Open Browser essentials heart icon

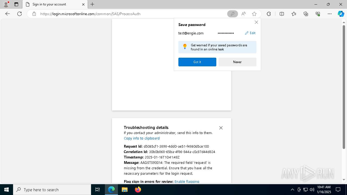[318, 14]
